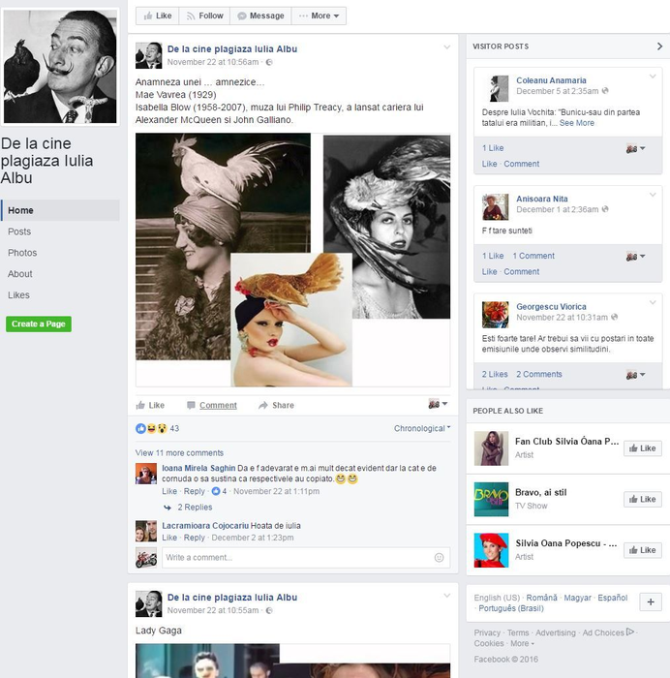
Task: Select Home in the page sidebar
Action: coord(60,210)
